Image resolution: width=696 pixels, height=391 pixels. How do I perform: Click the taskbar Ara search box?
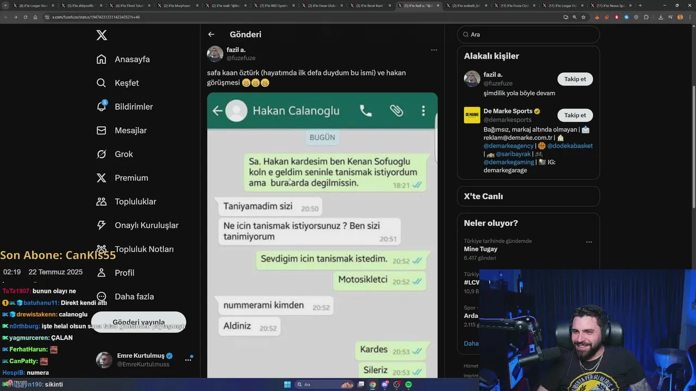325,384
